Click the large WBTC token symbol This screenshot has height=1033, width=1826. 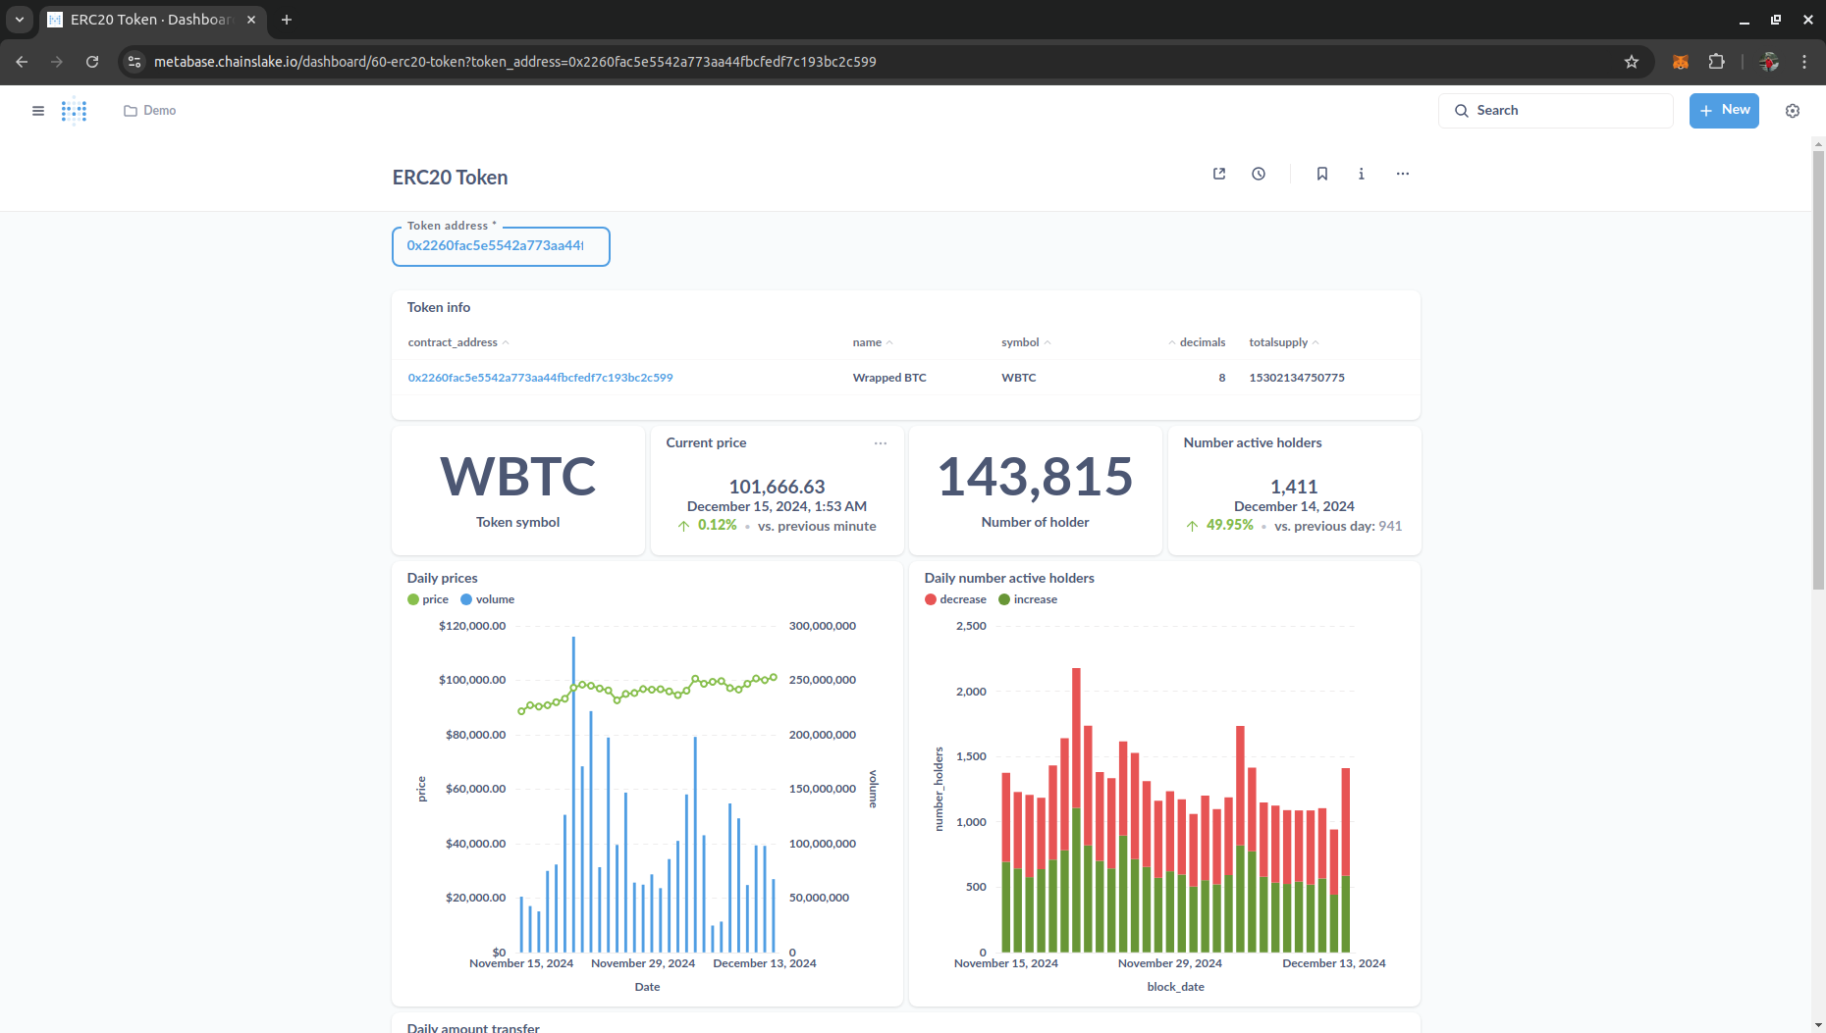point(518,477)
